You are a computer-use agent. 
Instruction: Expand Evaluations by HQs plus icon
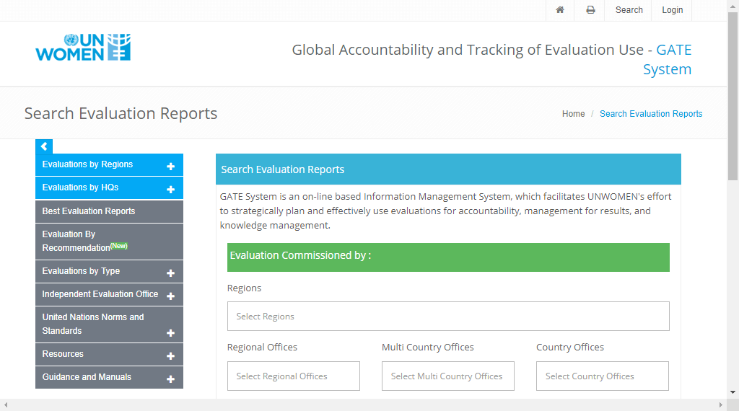tap(170, 189)
